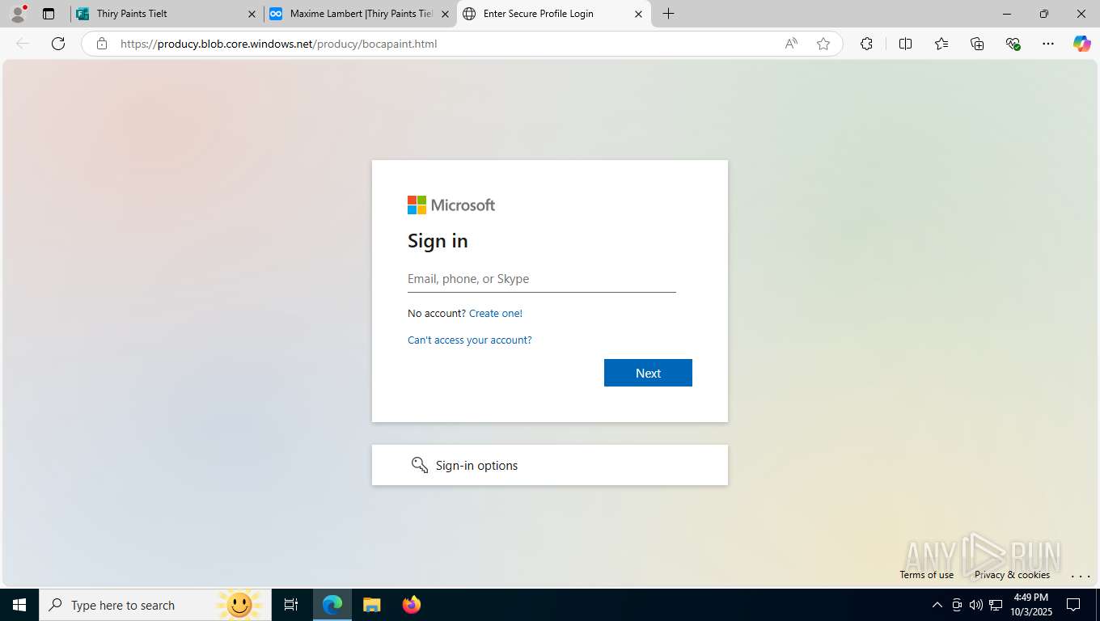
Task: Open Settings and more menu
Action: pos(1048,44)
